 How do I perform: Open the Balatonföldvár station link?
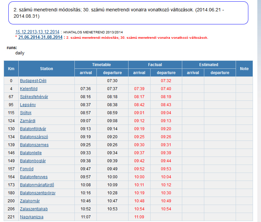tap(33, 129)
